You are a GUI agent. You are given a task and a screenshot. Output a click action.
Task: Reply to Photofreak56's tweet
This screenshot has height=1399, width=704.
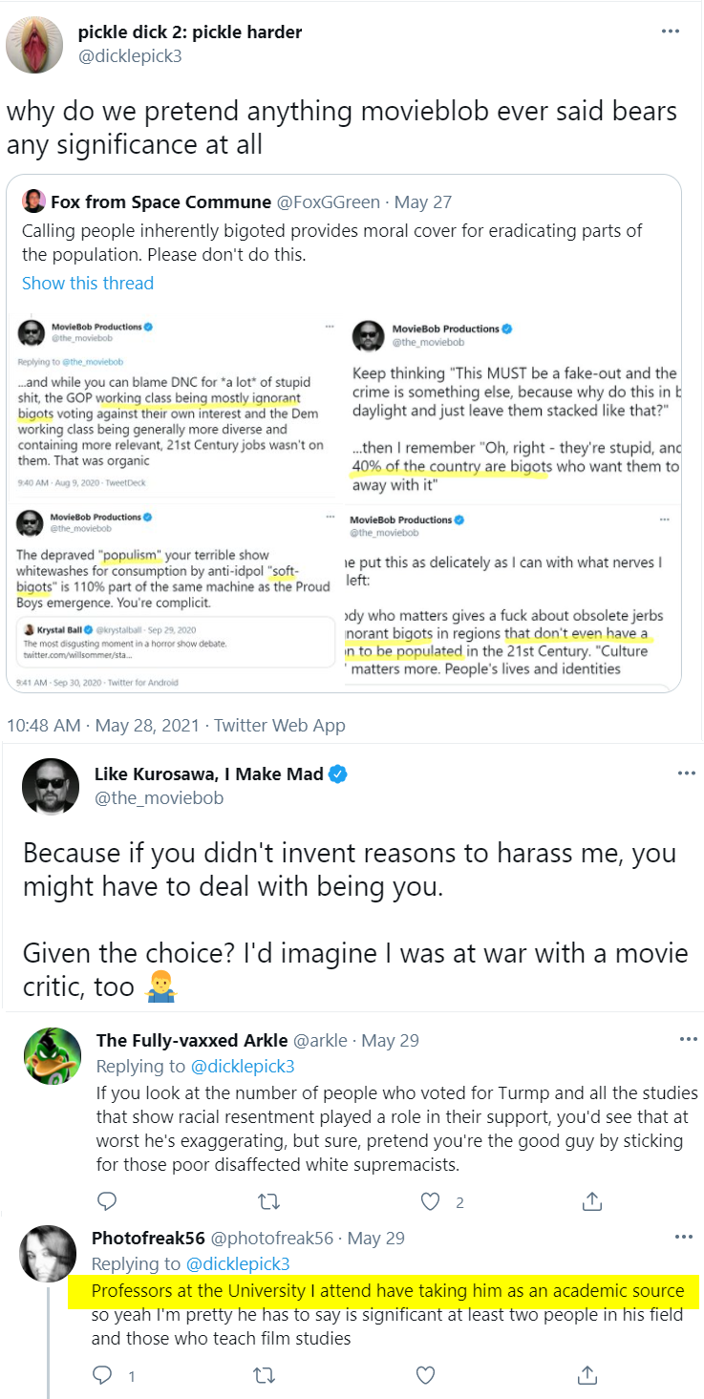click(104, 1375)
